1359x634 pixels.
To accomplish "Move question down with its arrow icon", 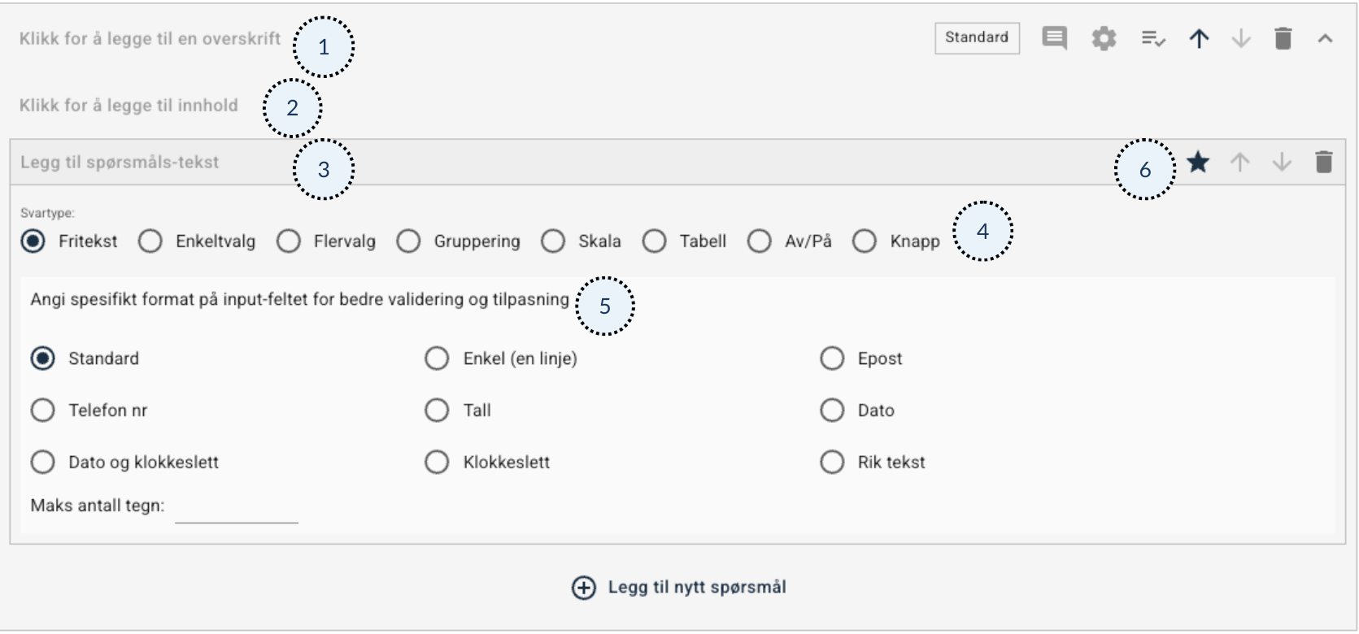I will pos(1282,163).
